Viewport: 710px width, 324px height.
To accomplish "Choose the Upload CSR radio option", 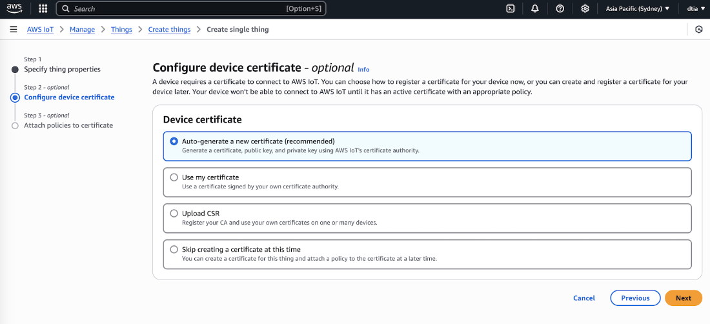I will point(174,214).
